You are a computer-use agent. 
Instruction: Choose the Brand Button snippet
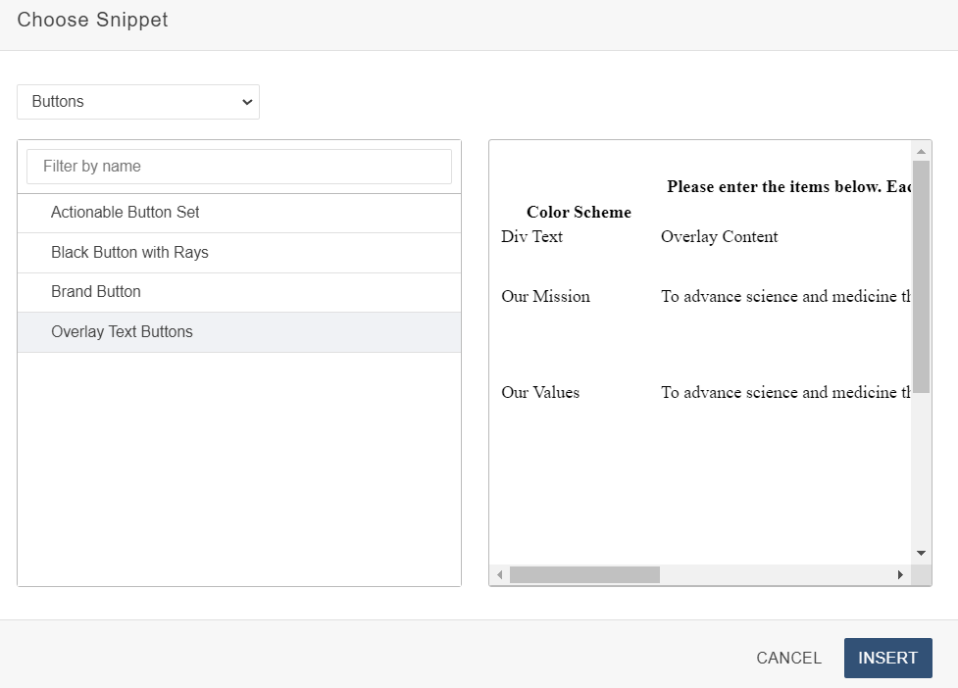pos(95,292)
